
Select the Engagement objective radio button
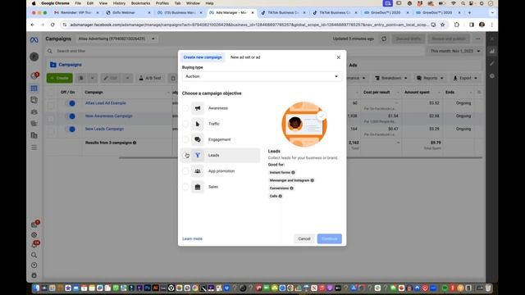point(185,139)
